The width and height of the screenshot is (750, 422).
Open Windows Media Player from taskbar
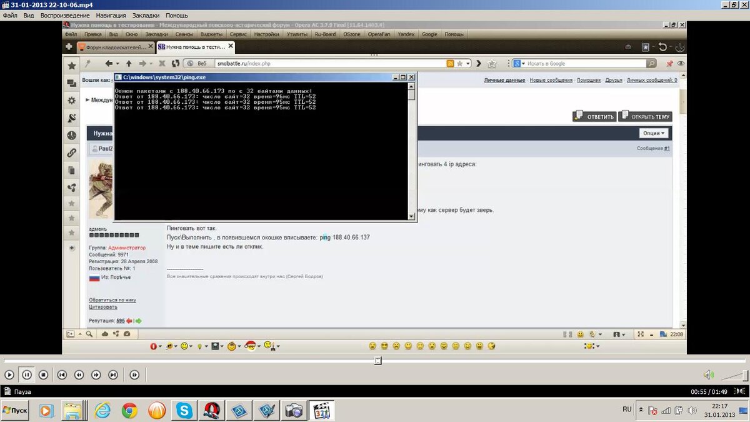[46, 411]
